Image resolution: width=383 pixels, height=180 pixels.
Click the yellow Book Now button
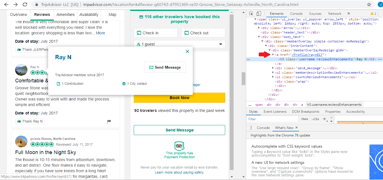pos(179,98)
